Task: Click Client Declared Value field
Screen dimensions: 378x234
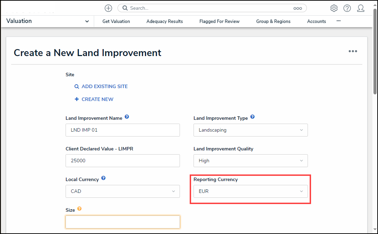Action: coord(123,161)
